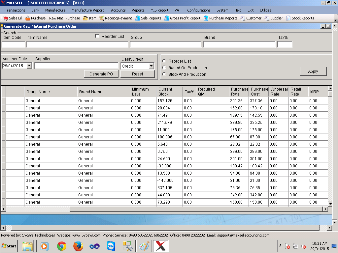Choose the Stock And Production radio option
Viewport: 338px width, 253px height.
[164, 74]
